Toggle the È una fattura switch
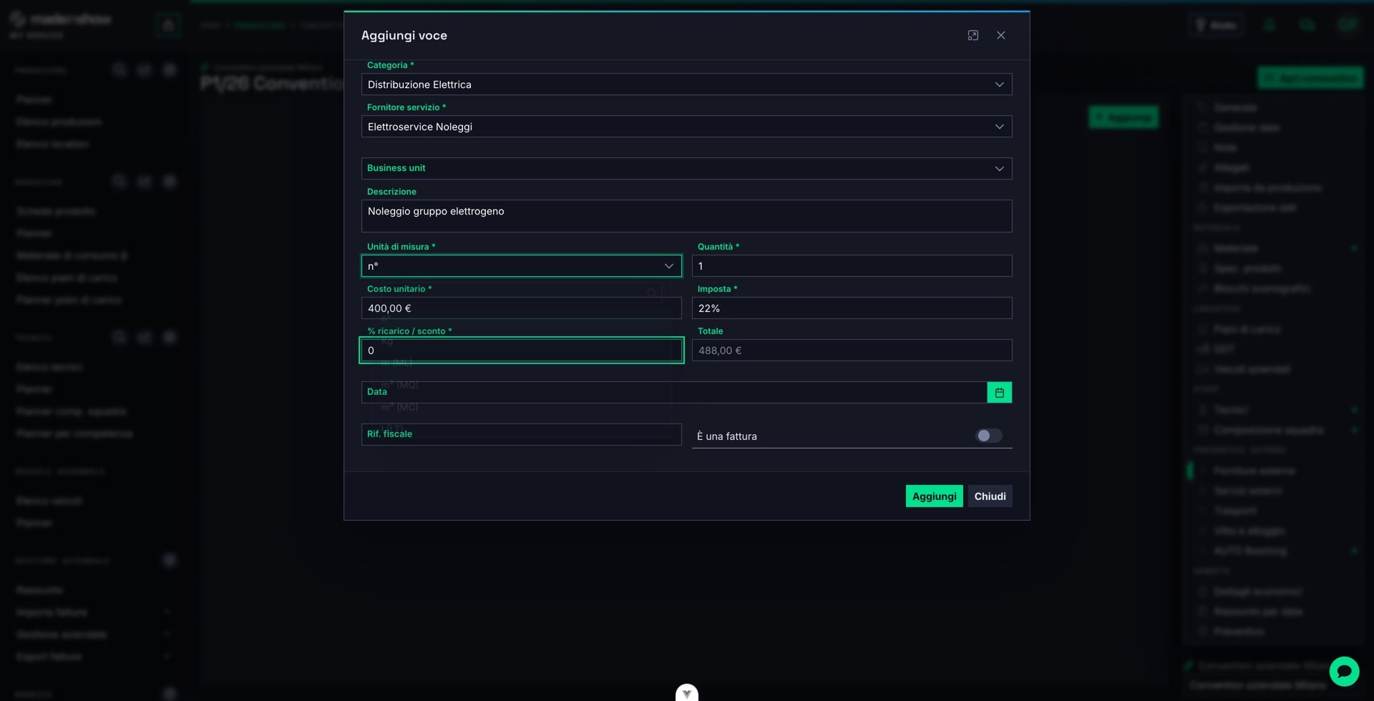1374x701 pixels. click(989, 436)
